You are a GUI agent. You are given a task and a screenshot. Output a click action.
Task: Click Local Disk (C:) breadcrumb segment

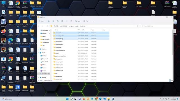pos(63,26)
